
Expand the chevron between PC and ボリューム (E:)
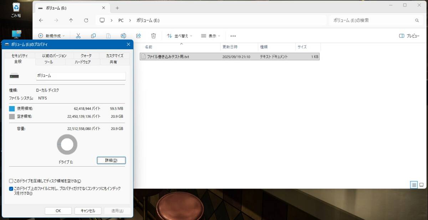(130, 20)
